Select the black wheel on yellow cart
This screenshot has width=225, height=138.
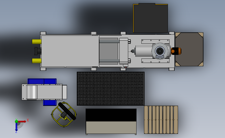click(67, 111)
